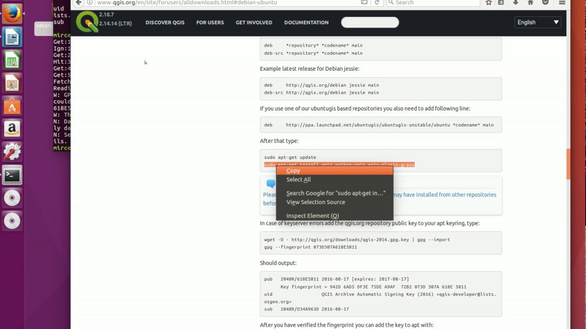Focus the Firefox Search box
This screenshot has height=329, width=586.
[x=433, y=3]
